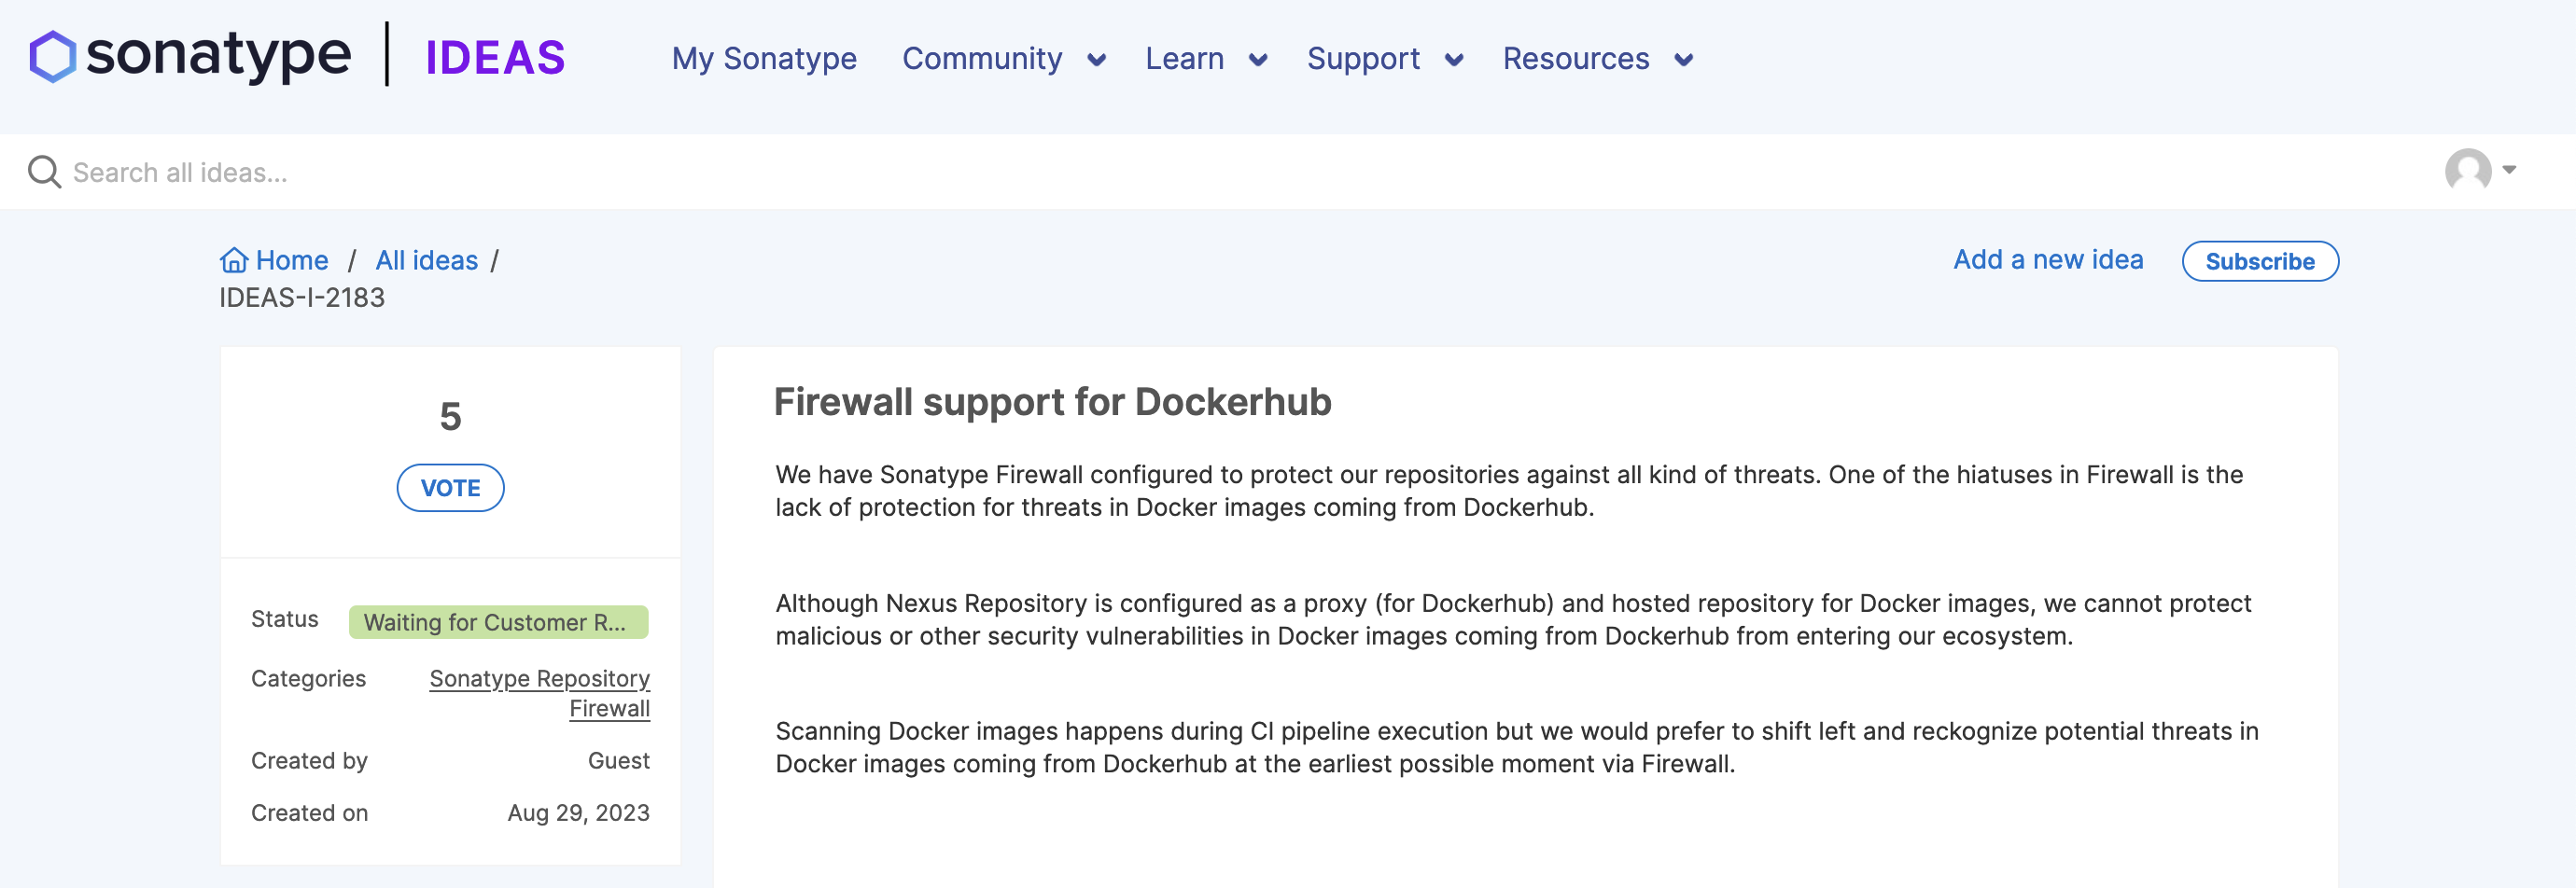Expand the Resources menu chevron
The height and width of the screenshot is (888, 2576).
click(1684, 60)
